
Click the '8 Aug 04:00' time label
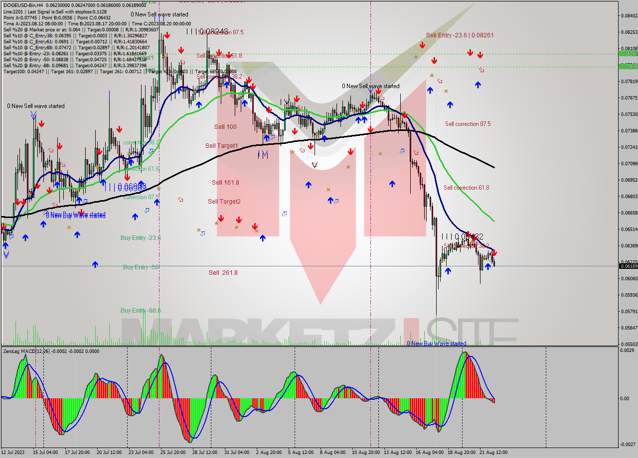[x=332, y=453]
